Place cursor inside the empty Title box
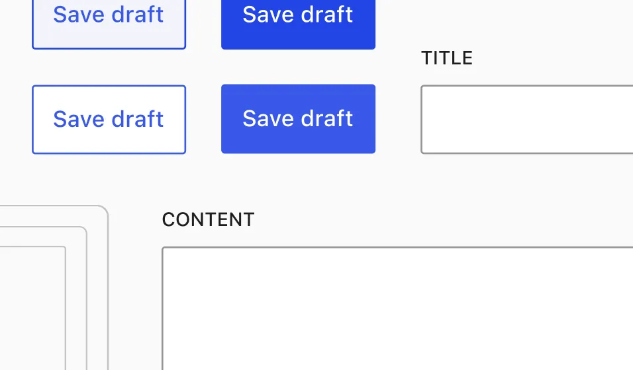 pyautogui.click(x=527, y=120)
